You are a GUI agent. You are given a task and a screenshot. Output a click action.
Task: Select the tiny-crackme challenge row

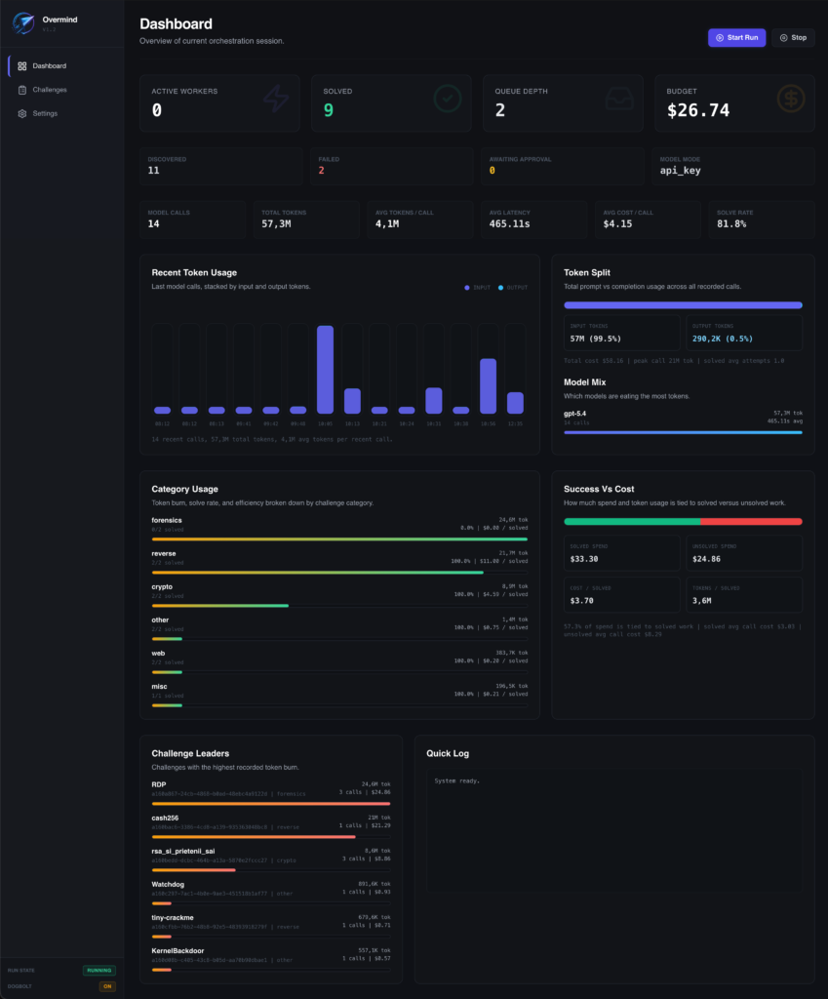click(271, 926)
